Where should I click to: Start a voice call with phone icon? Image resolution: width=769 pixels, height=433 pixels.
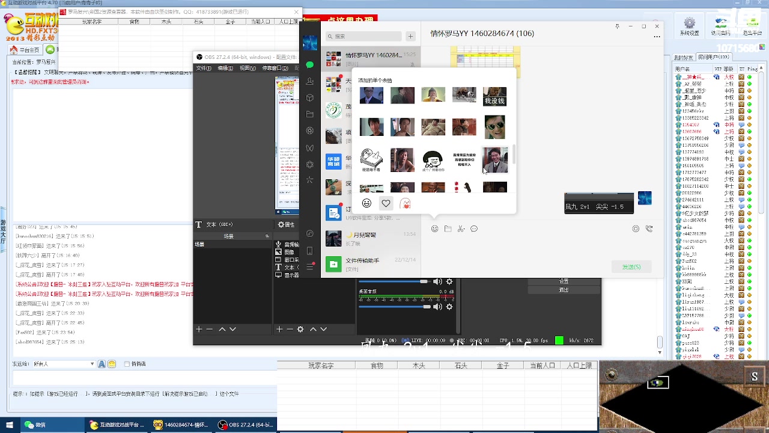click(649, 229)
